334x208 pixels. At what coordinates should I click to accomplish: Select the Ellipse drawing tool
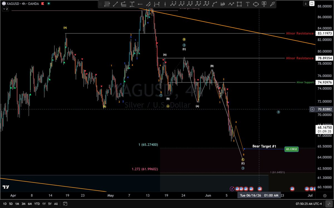pos(256,4)
